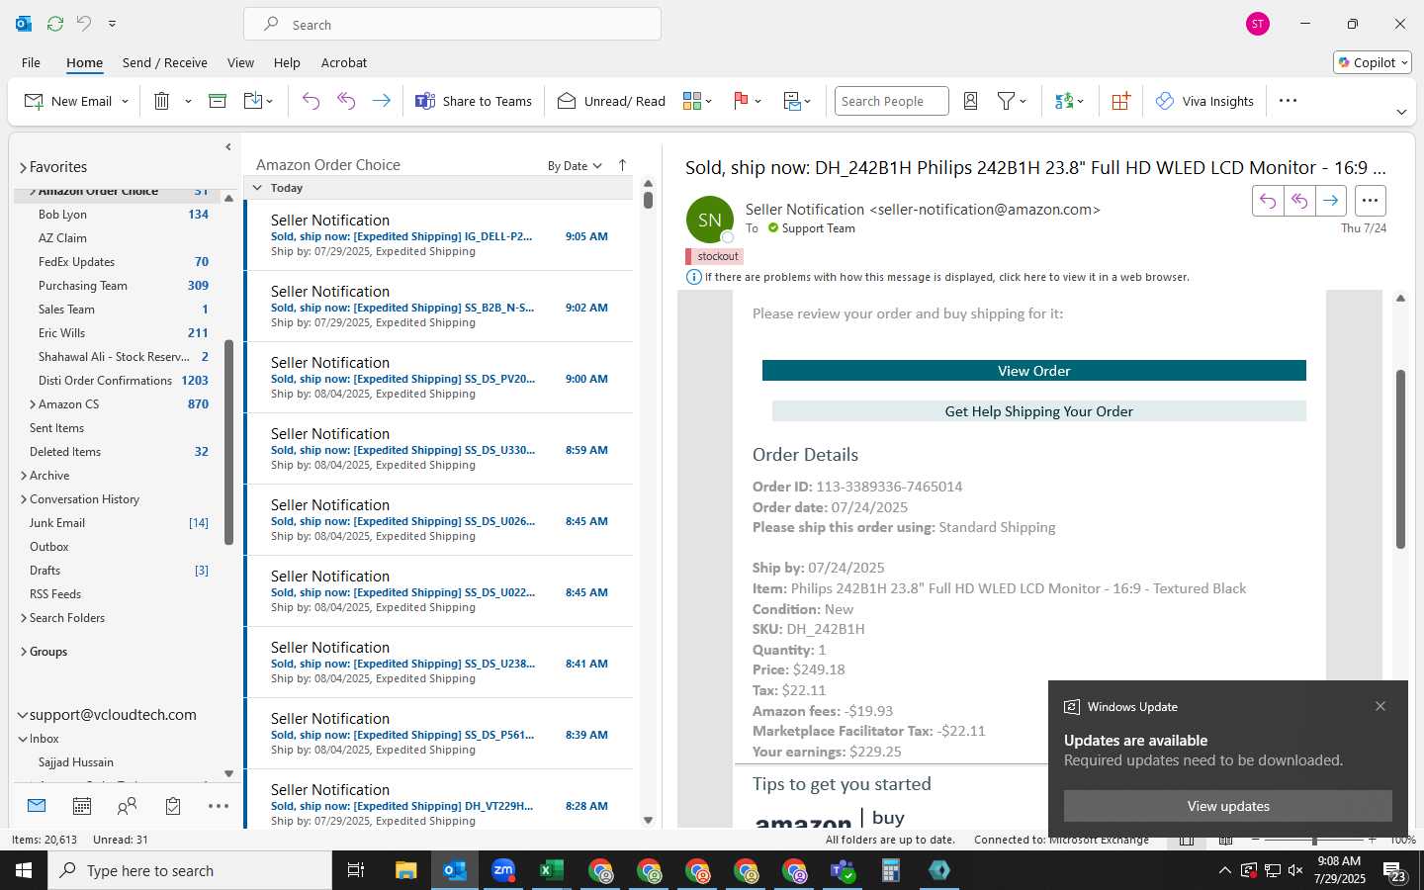This screenshot has height=890, width=1424.
Task: Open the By Date sort dropdown
Action: coord(575,166)
